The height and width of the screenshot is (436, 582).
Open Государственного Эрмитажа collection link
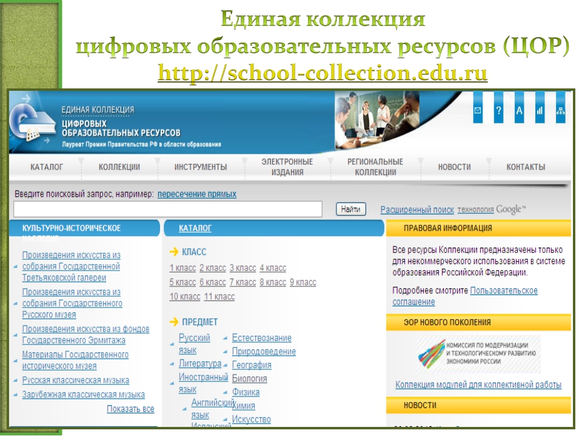coord(85,334)
